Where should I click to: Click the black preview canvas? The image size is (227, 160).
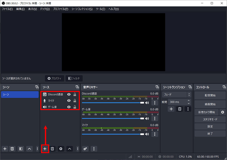(x=113, y=42)
